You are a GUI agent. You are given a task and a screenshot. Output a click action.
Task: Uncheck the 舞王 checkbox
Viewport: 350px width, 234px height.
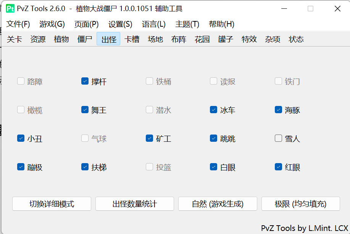point(85,110)
